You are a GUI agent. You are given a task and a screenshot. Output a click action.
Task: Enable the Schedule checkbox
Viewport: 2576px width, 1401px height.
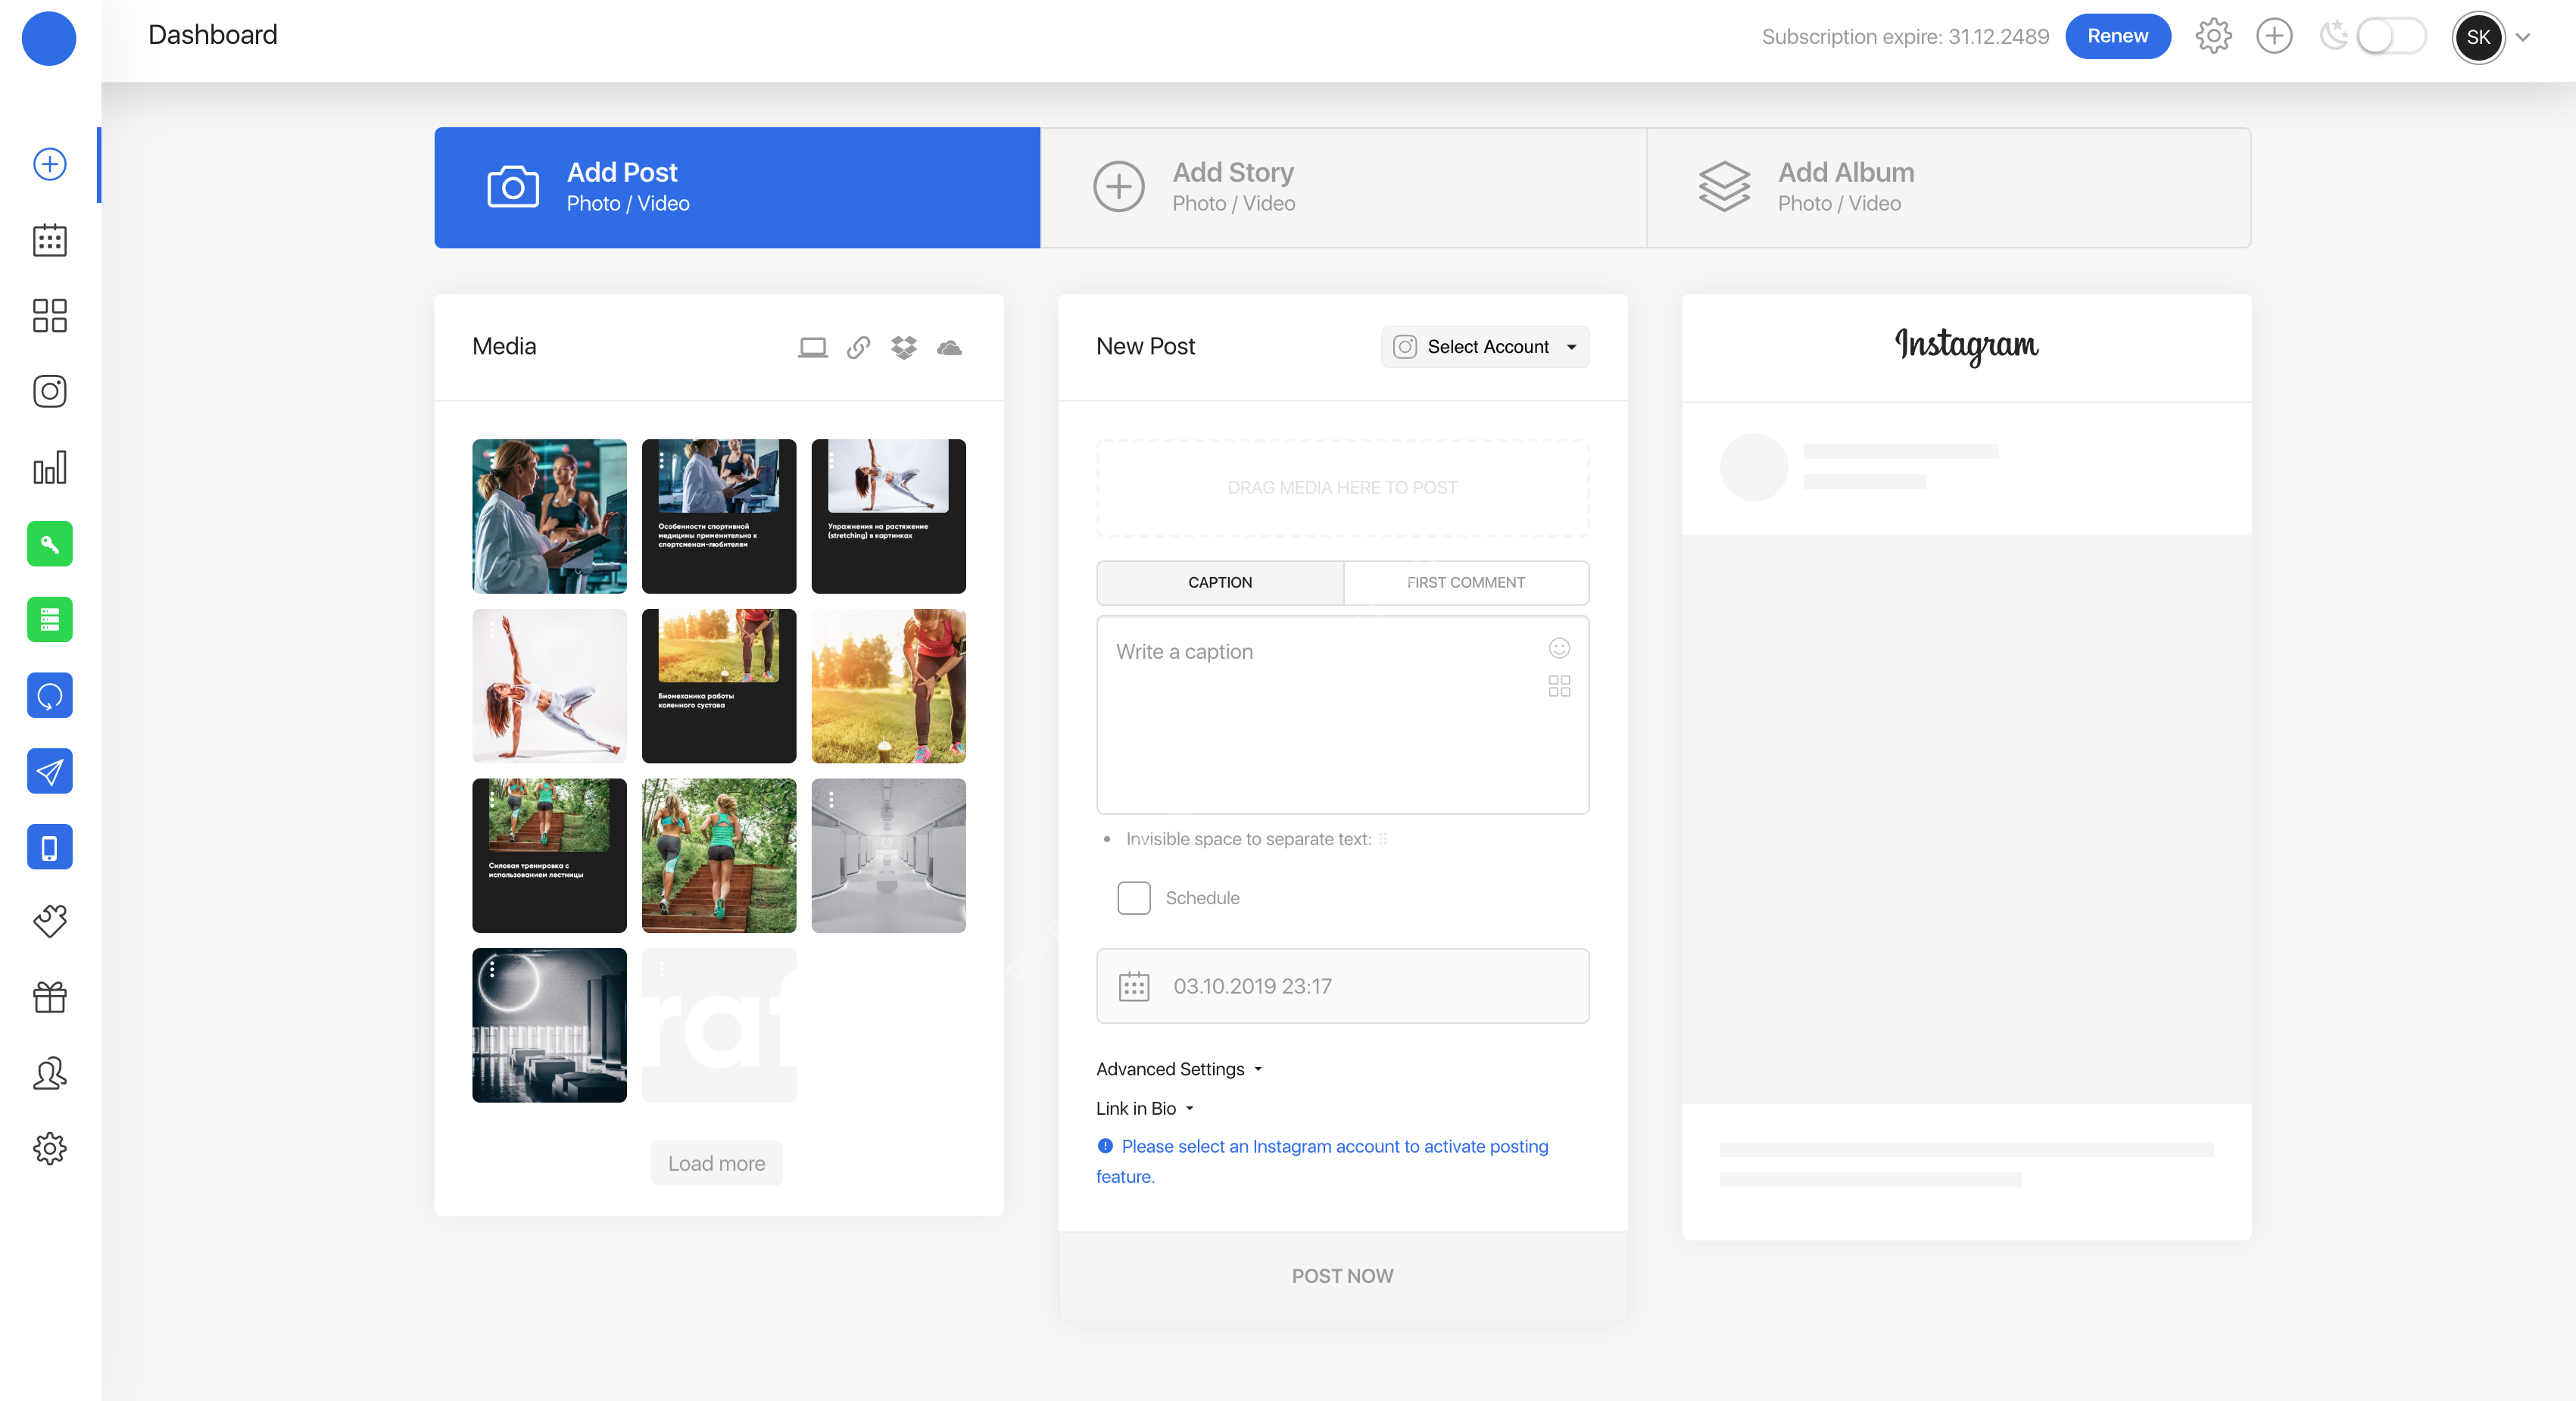1133,897
